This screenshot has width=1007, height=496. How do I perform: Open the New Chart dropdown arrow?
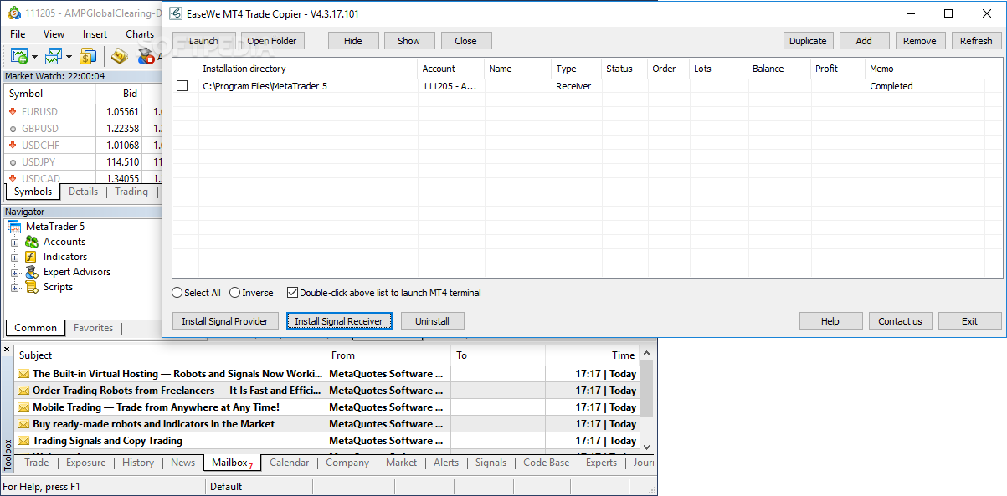[34, 57]
